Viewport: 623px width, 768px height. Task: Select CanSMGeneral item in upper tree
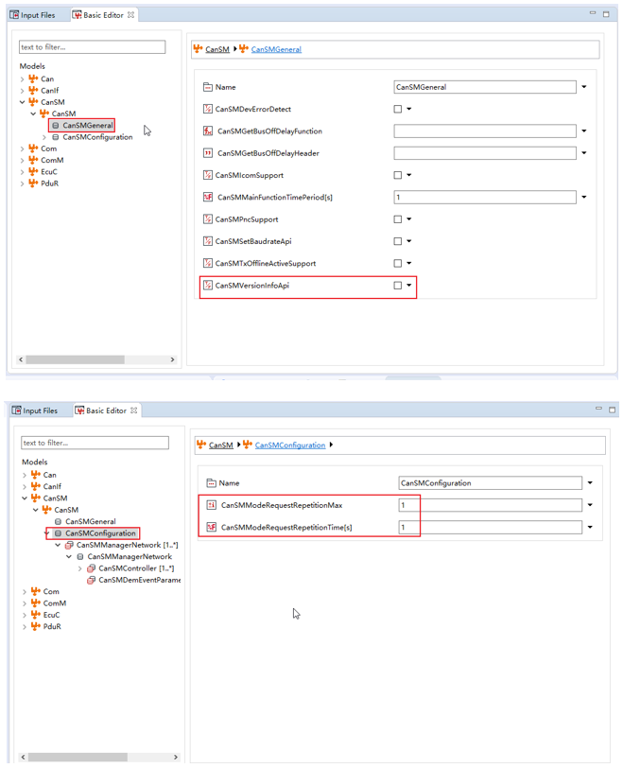[x=88, y=126]
